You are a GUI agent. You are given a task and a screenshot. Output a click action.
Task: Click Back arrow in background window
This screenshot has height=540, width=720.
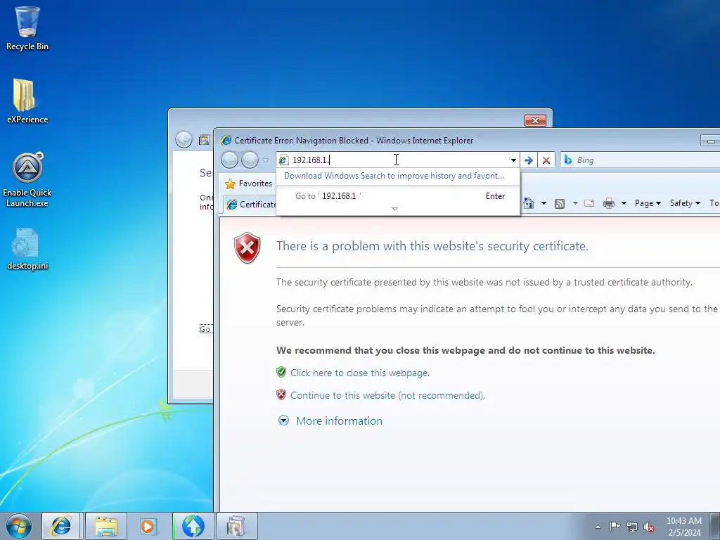[184, 140]
